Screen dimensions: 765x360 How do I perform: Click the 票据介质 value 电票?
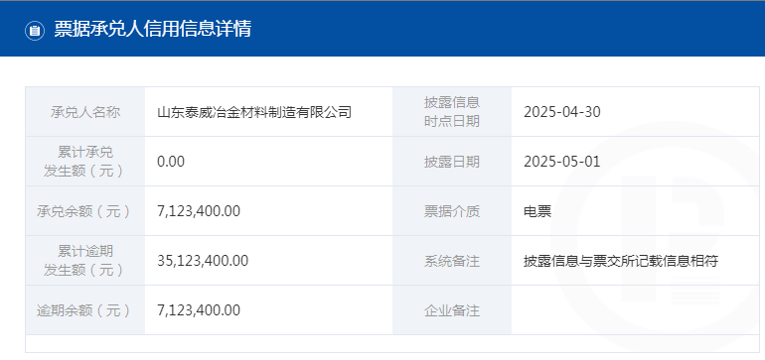(x=537, y=211)
